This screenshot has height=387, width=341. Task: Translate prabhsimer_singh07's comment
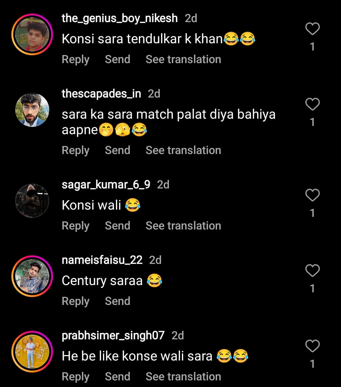tap(183, 377)
